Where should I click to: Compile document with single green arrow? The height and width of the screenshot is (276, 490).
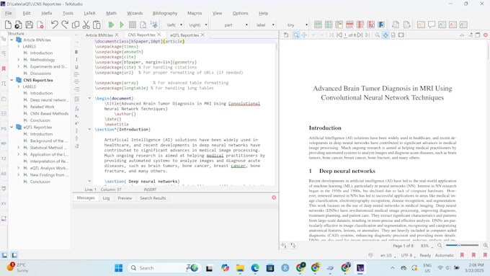pyautogui.click(x=122, y=25)
